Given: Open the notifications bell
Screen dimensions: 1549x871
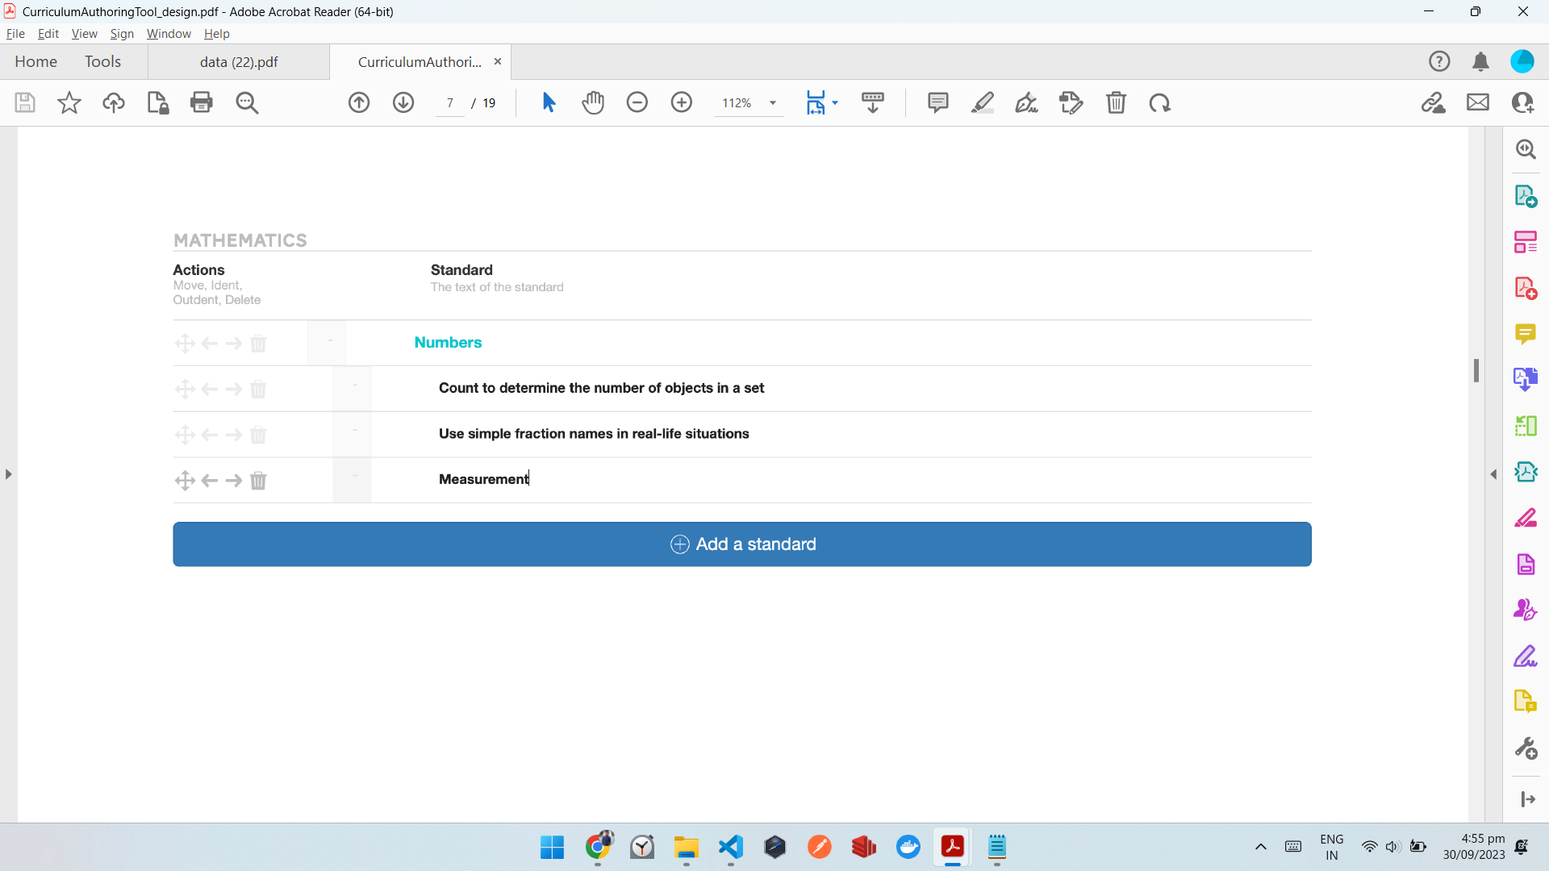Looking at the screenshot, I should [x=1480, y=61].
